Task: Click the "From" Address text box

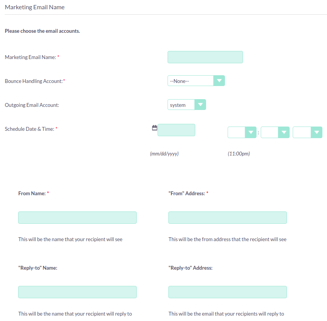Action: (x=227, y=217)
